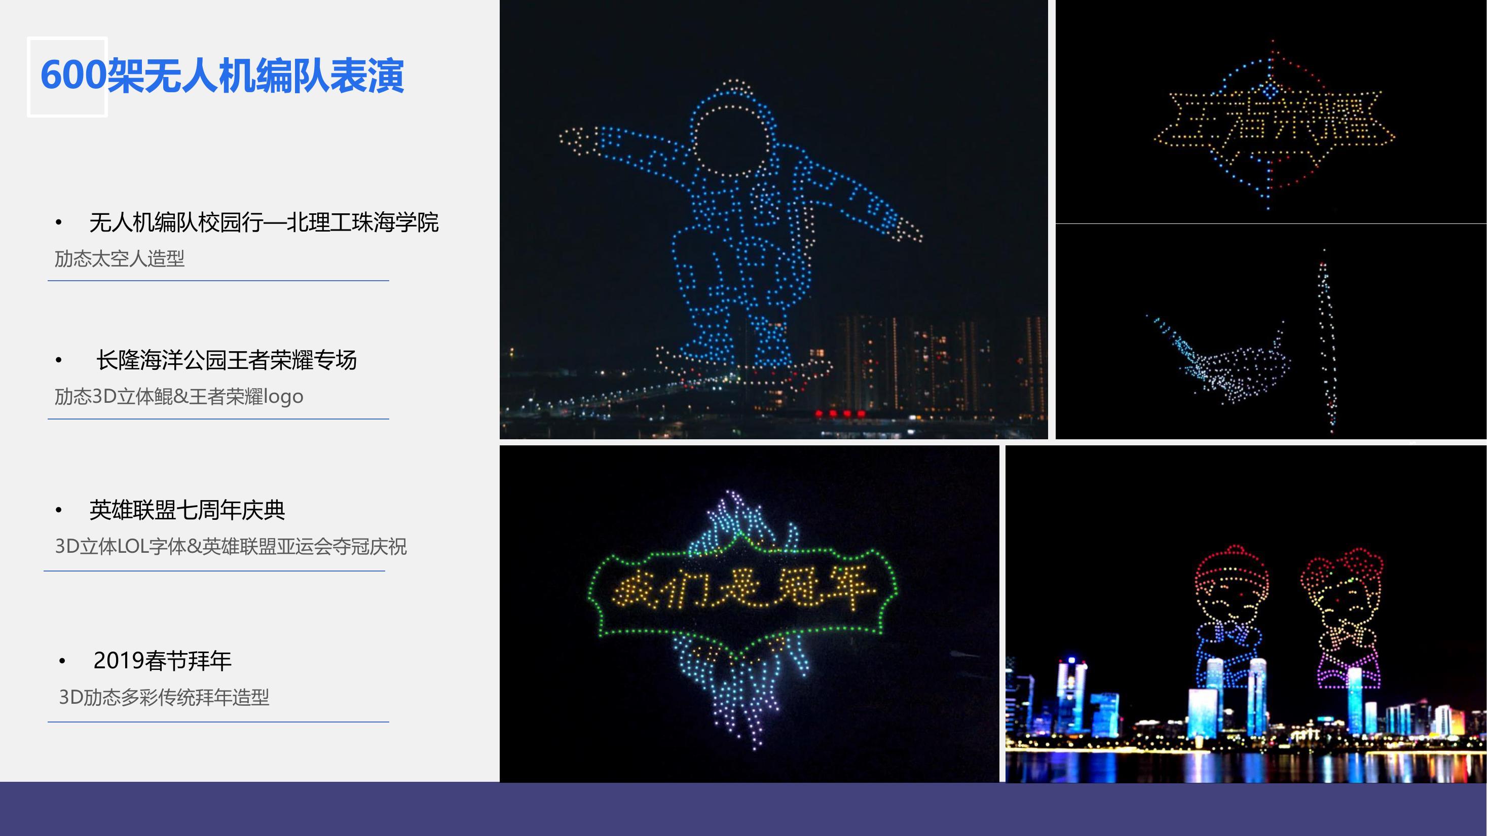Select the line 3D立体LOL字体&英雄联盟亚运会夺冠庆祝
This screenshot has height=836, width=1487.
(x=231, y=546)
